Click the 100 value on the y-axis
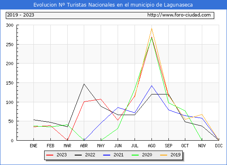Viewport: 227px width, 165px height. (x=10, y=102)
